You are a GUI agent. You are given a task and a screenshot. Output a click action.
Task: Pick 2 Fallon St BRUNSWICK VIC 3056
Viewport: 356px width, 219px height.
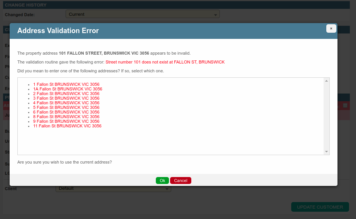click(x=66, y=94)
